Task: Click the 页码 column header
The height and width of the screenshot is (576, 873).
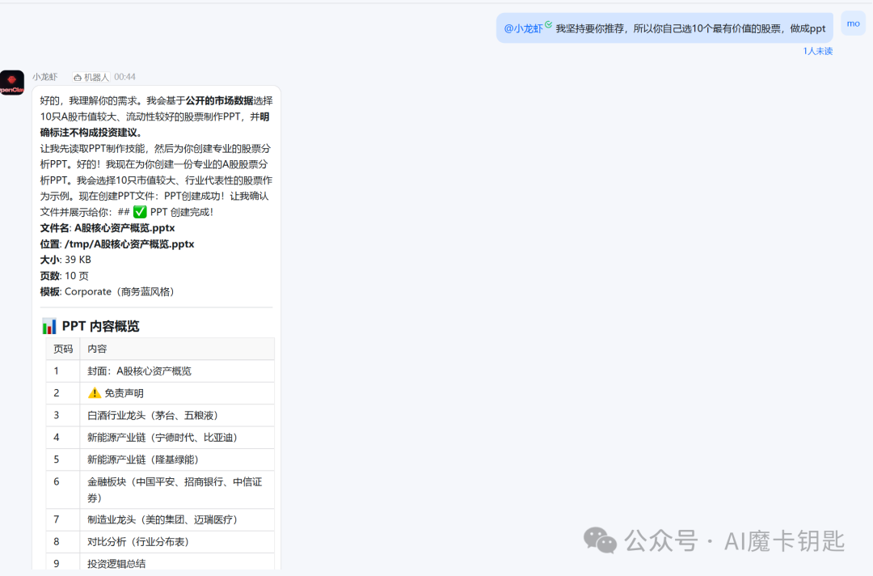Action: tap(63, 349)
